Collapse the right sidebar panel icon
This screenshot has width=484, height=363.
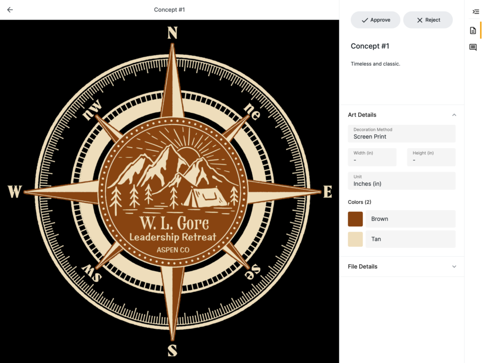coord(475,12)
